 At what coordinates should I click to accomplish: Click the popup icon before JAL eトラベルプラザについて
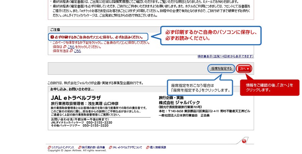coord(110,147)
